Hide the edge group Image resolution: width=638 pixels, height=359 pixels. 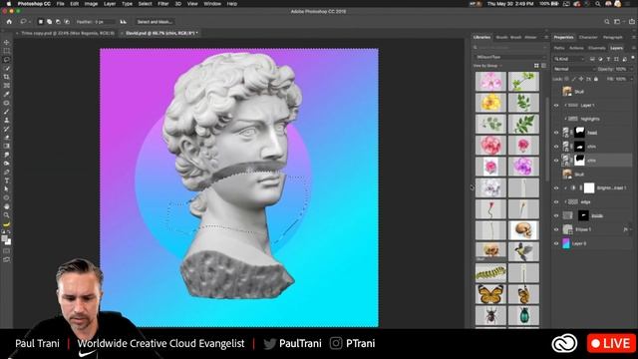tap(556, 201)
